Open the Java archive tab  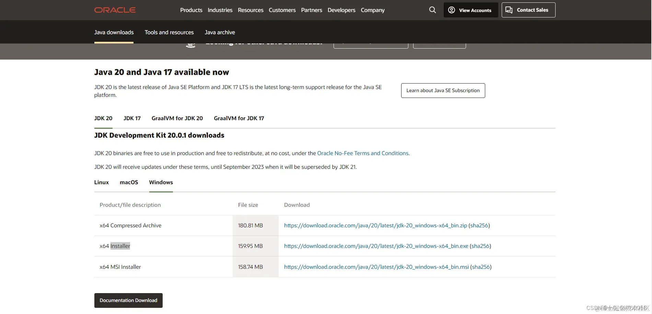pos(220,32)
